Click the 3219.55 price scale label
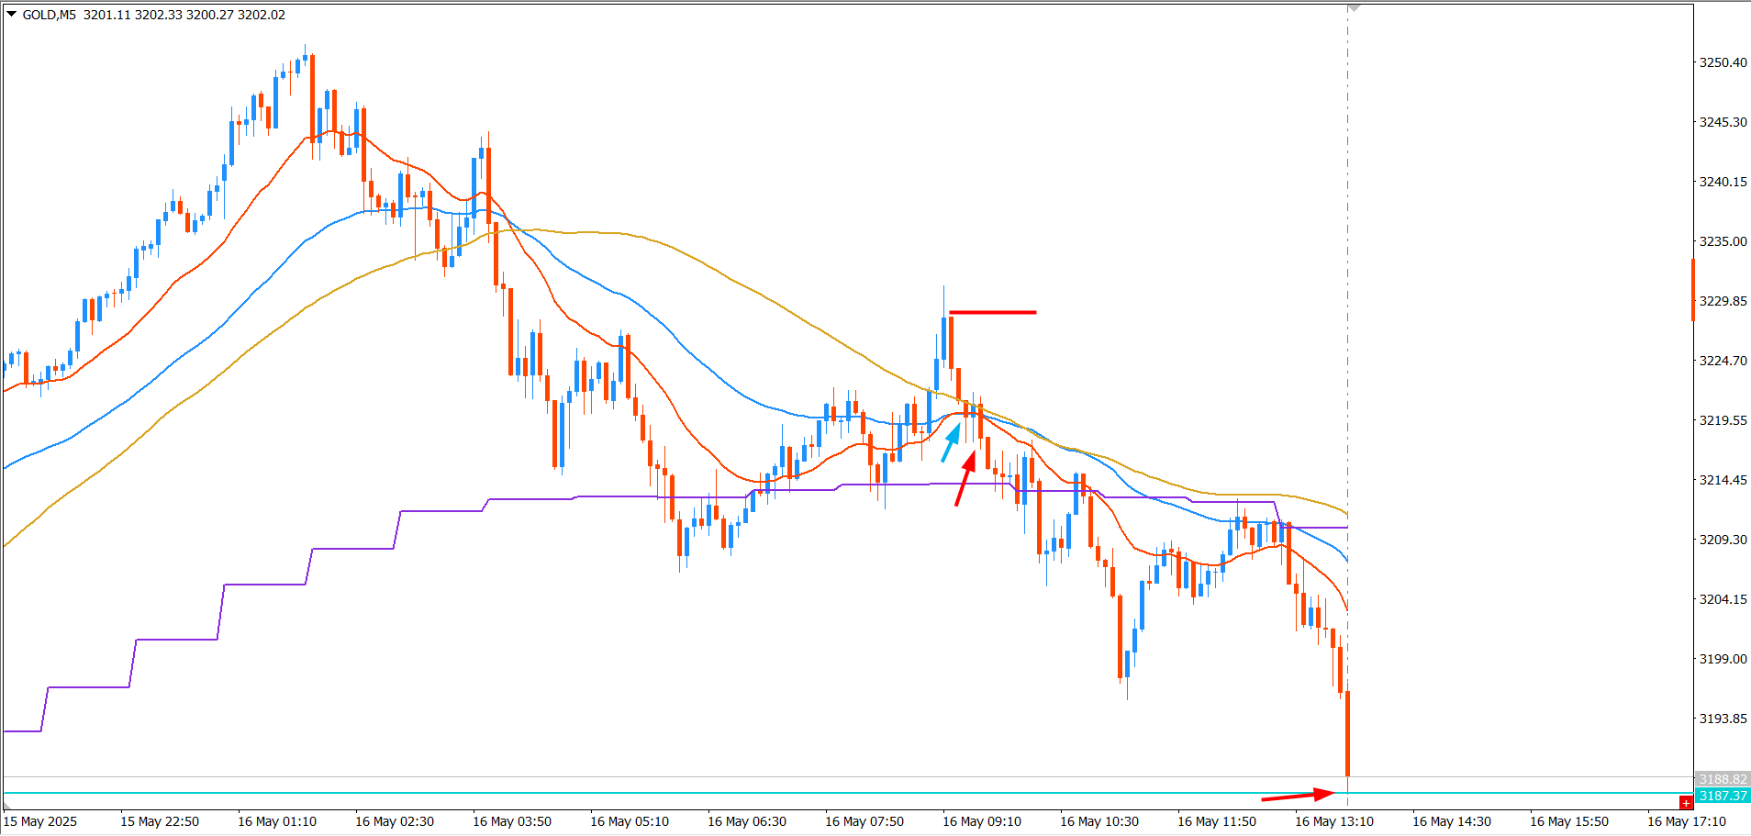Screen dimensions: 1751x836 tap(1723, 420)
